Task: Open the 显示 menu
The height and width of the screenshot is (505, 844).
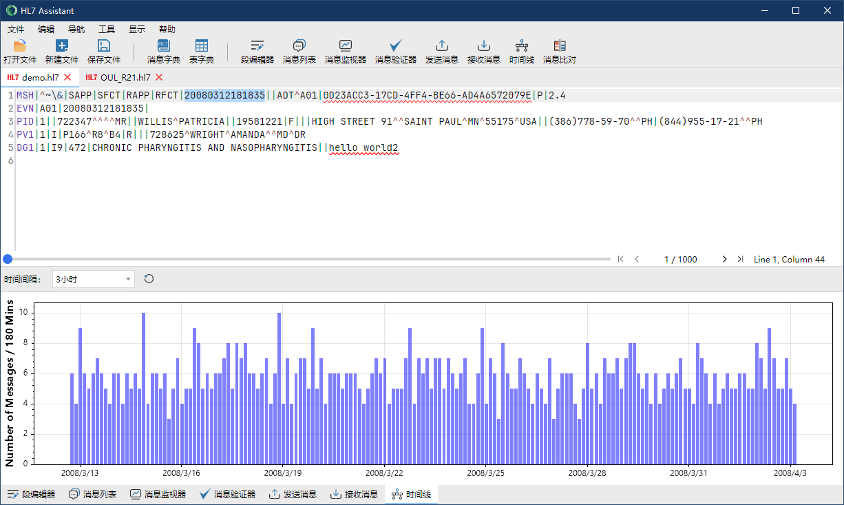Action: (x=137, y=30)
